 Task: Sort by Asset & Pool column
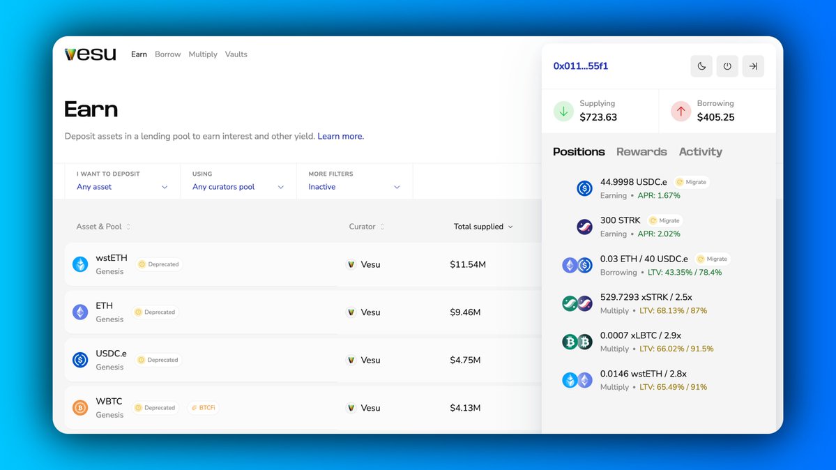click(x=103, y=227)
